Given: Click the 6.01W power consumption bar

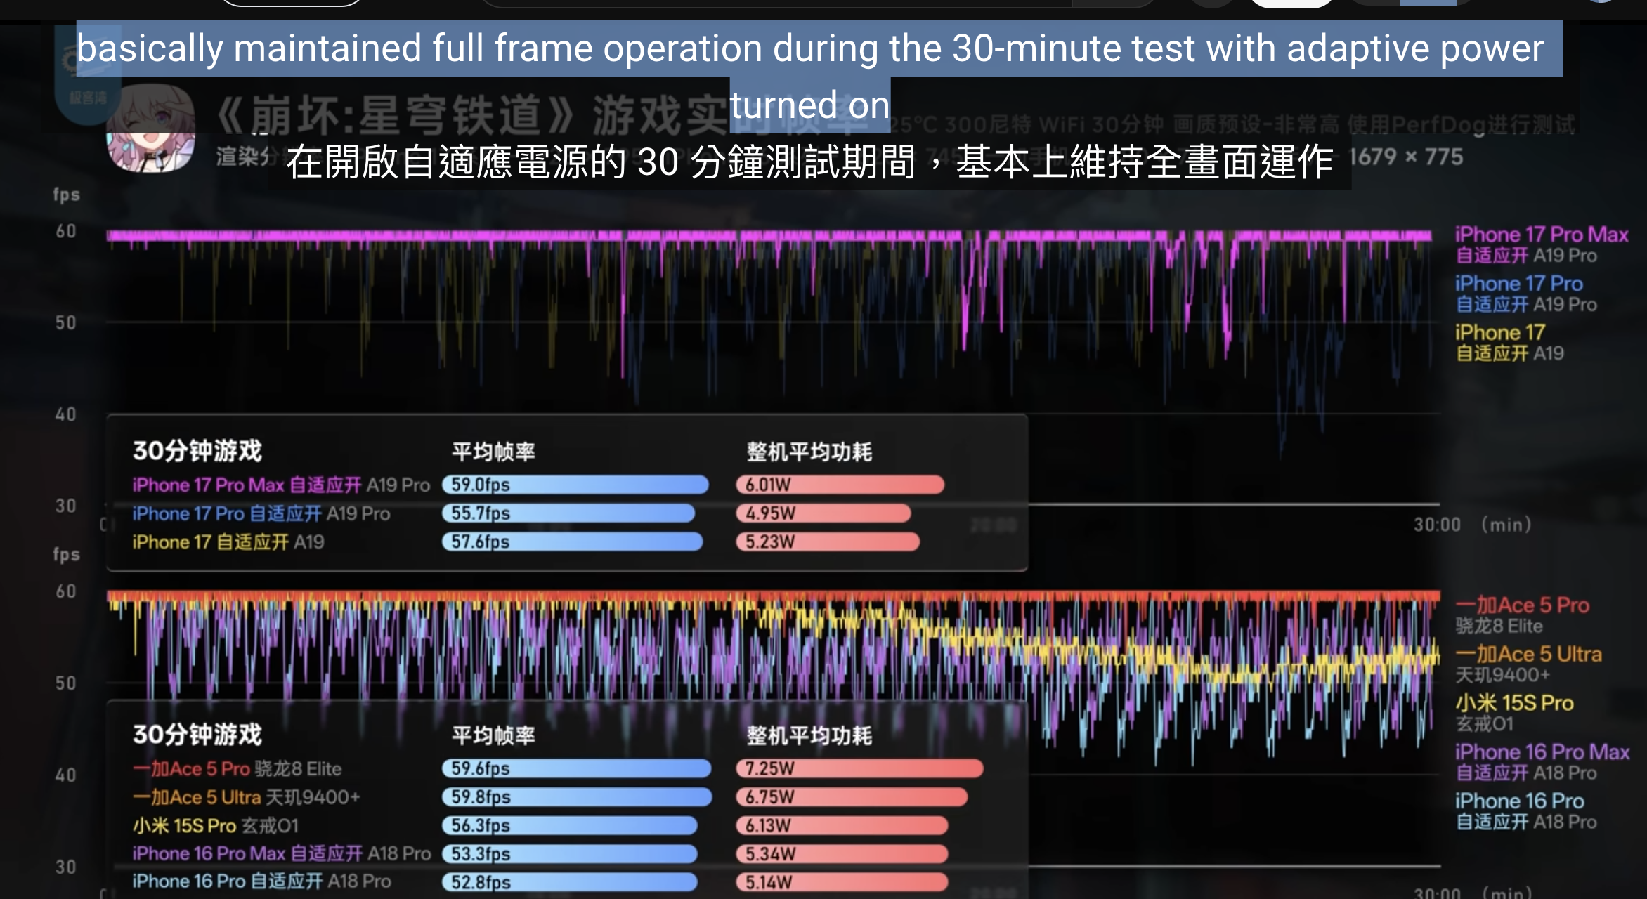Looking at the screenshot, I should click(x=839, y=485).
